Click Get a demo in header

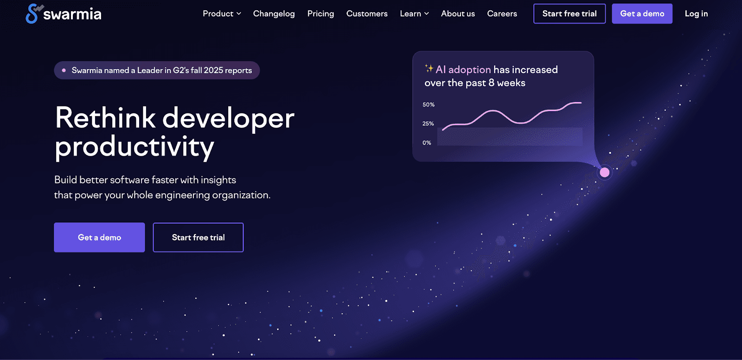pos(642,13)
